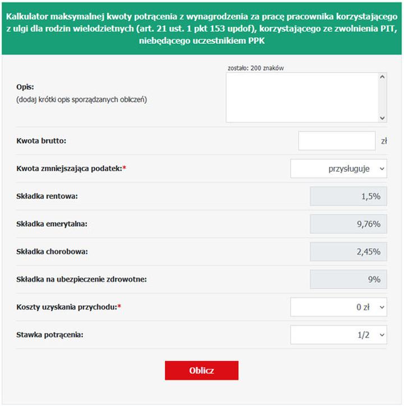404x406 pixels.
Task: Click the "Kwota brutto:" label
Action: coord(42,140)
